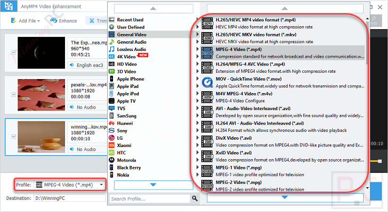Choose AVI - Audio-Video Interleaved (*.avi) format

(x=283, y=112)
